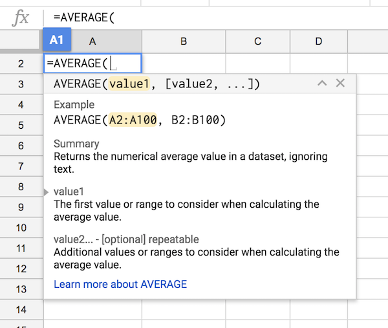Close the AVERAGE formula help popup

tap(340, 83)
